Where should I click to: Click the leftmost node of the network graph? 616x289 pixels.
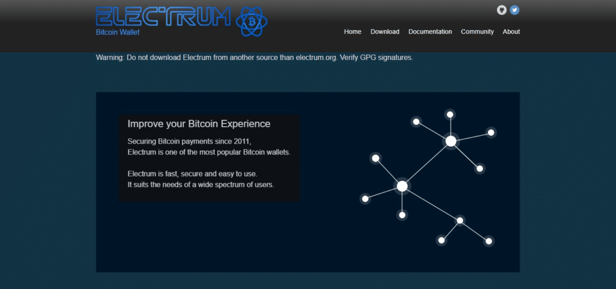(x=365, y=199)
